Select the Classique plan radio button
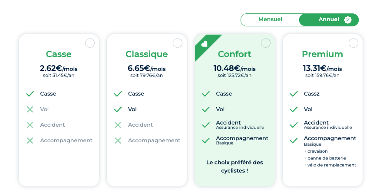This screenshot has height=192, width=383. click(178, 43)
